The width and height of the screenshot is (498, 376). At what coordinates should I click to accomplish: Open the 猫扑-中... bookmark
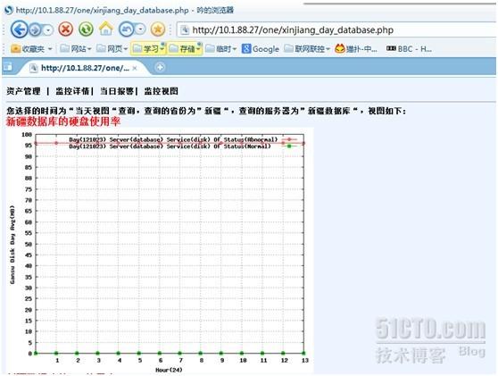356,49
